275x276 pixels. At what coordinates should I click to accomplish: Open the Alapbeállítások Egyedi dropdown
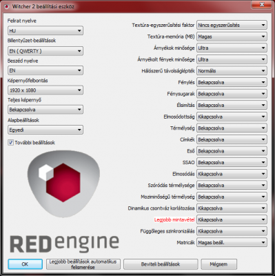click(x=45, y=130)
